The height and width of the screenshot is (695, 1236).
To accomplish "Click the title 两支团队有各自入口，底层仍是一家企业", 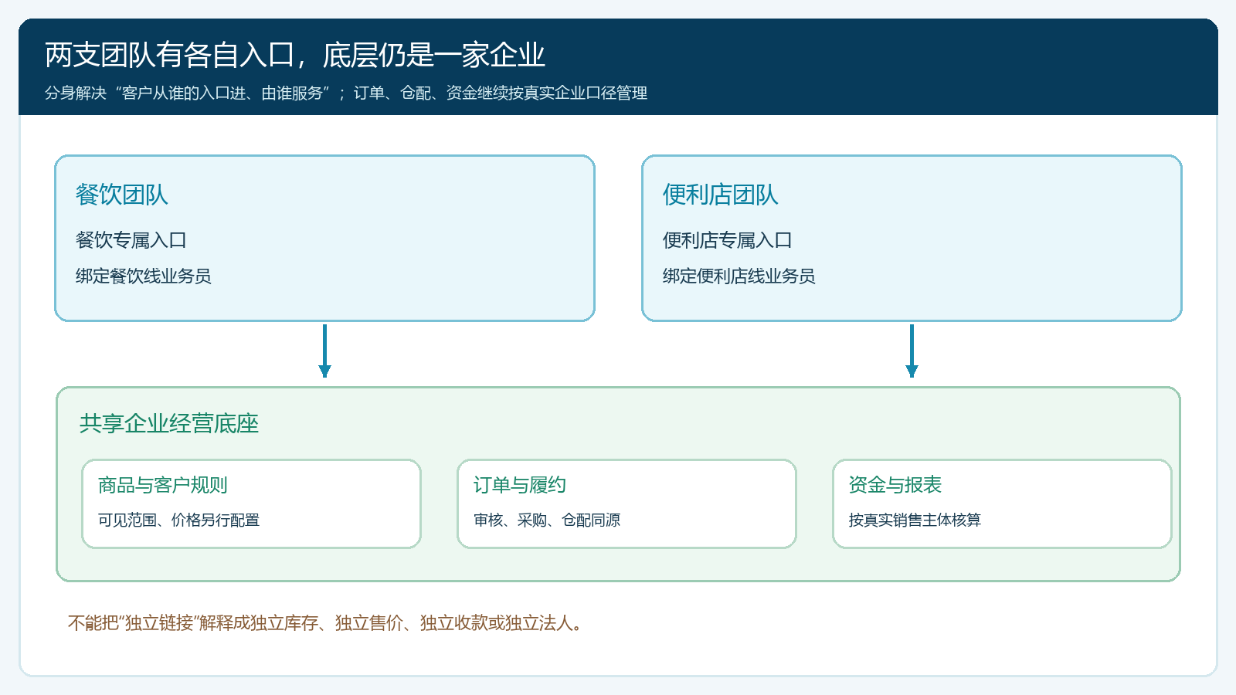I will pos(295,56).
